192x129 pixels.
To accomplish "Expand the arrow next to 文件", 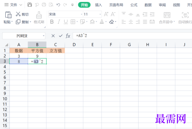I will coord(21,5).
